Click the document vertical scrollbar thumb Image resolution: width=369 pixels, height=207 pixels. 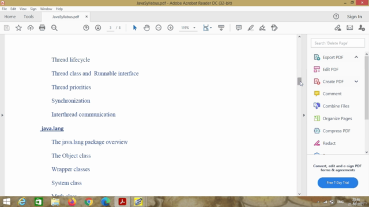click(x=299, y=82)
